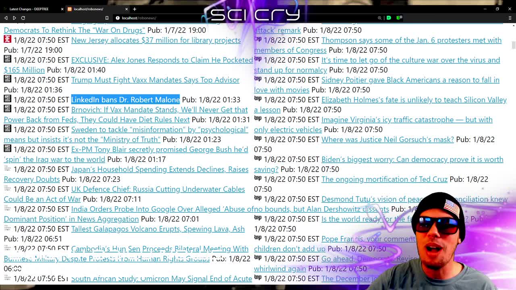This screenshot has width=516, height=290.
Task: Open a new browser tab
Action: coord(135,9)
